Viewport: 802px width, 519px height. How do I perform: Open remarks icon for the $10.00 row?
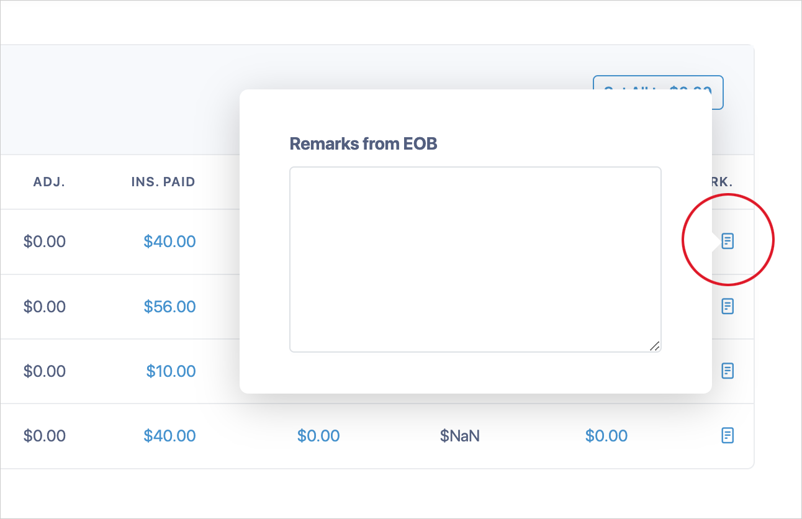(x=728, y=371)
